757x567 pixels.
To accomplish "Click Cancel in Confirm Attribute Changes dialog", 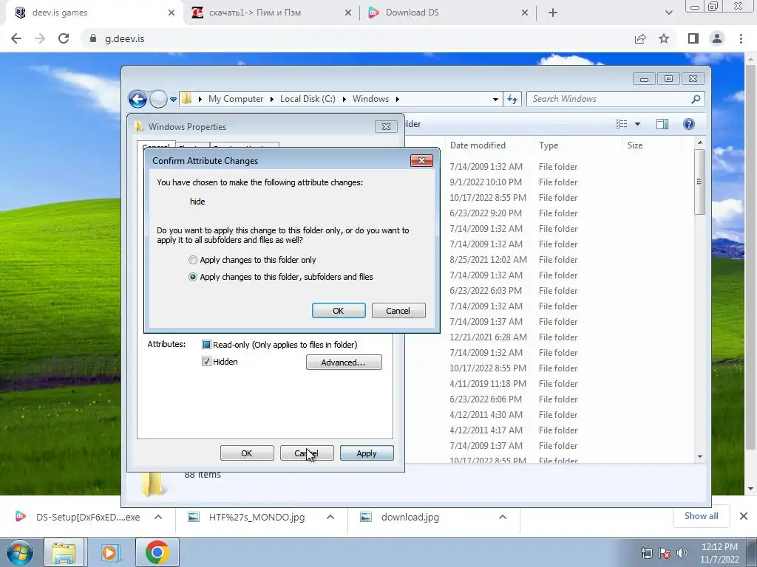I will pyautogui.click(x=398, y=311).
